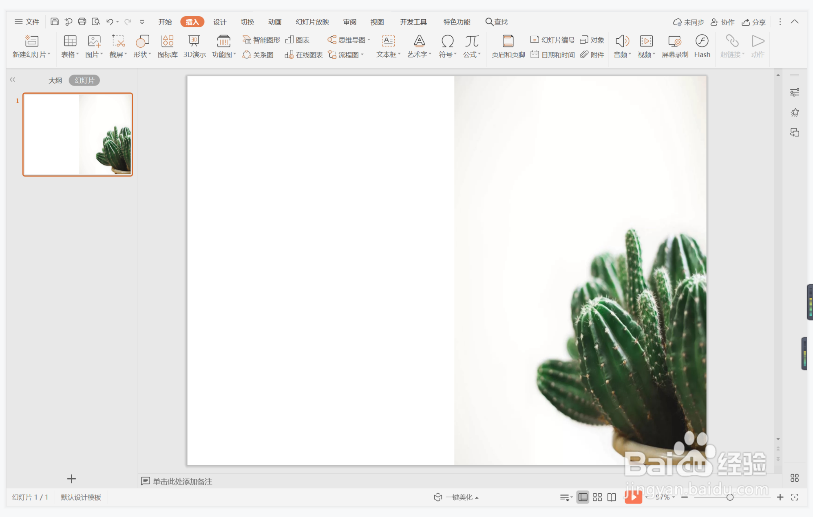Insert a 图表 chart
Image resolution: width=813 pixels, height=517 pixels.
pyautogui.click(x=297, y=40)
